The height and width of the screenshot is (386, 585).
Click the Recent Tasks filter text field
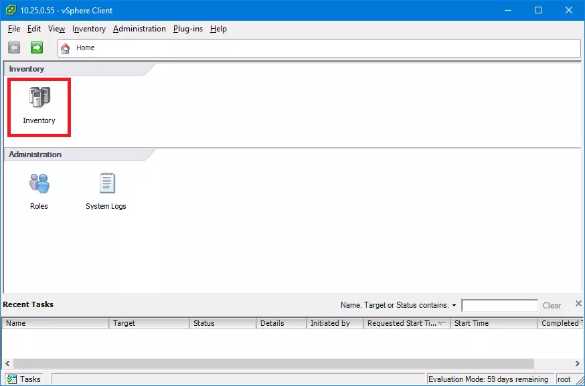coord(499,306)
